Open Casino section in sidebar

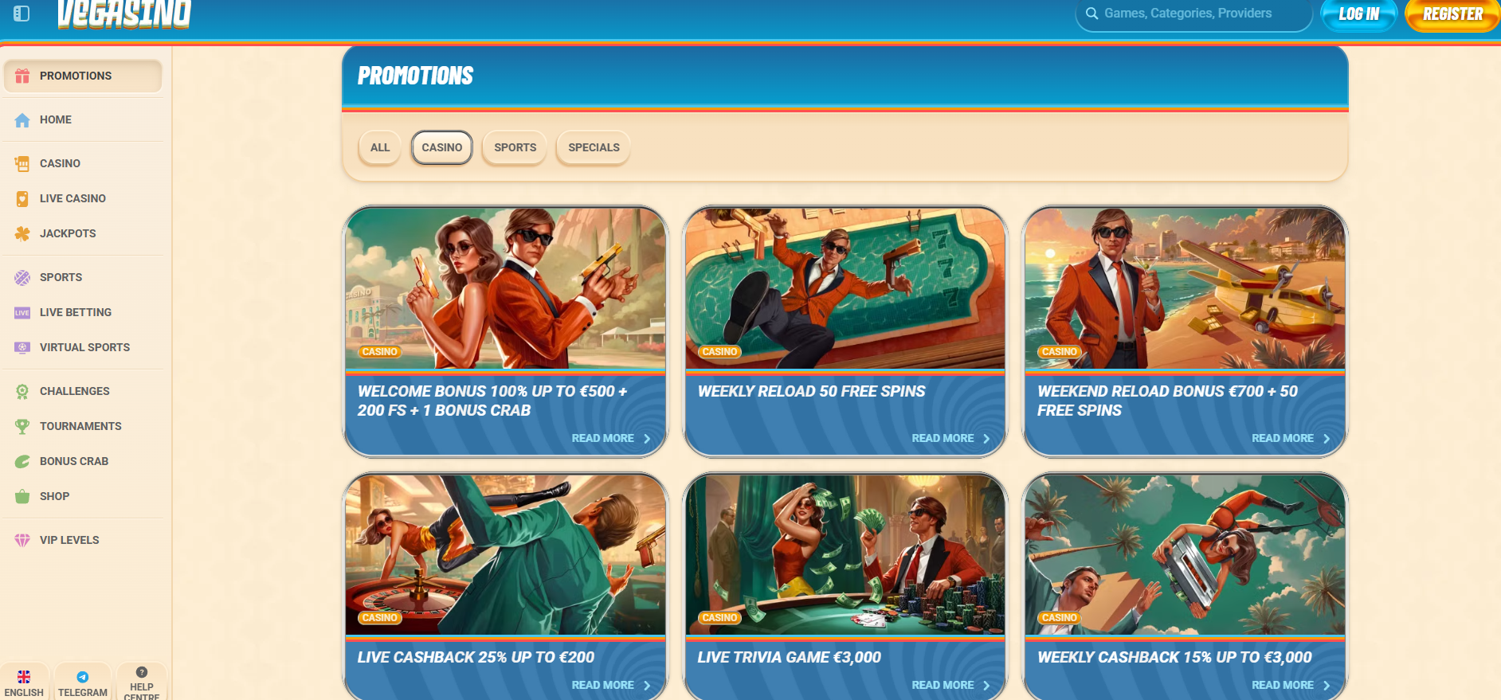point(83,163)
